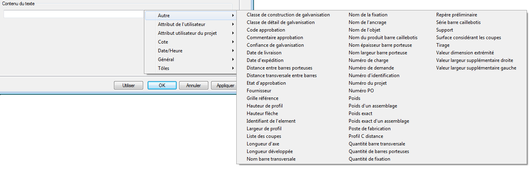Click the Annuler button
The width and height of the screenshot is (531, 173).
coord(194,86)
